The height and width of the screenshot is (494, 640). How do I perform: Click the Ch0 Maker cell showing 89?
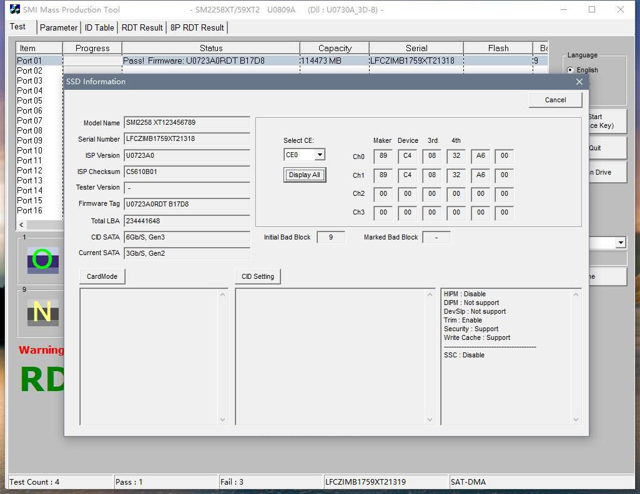point(383,156)
